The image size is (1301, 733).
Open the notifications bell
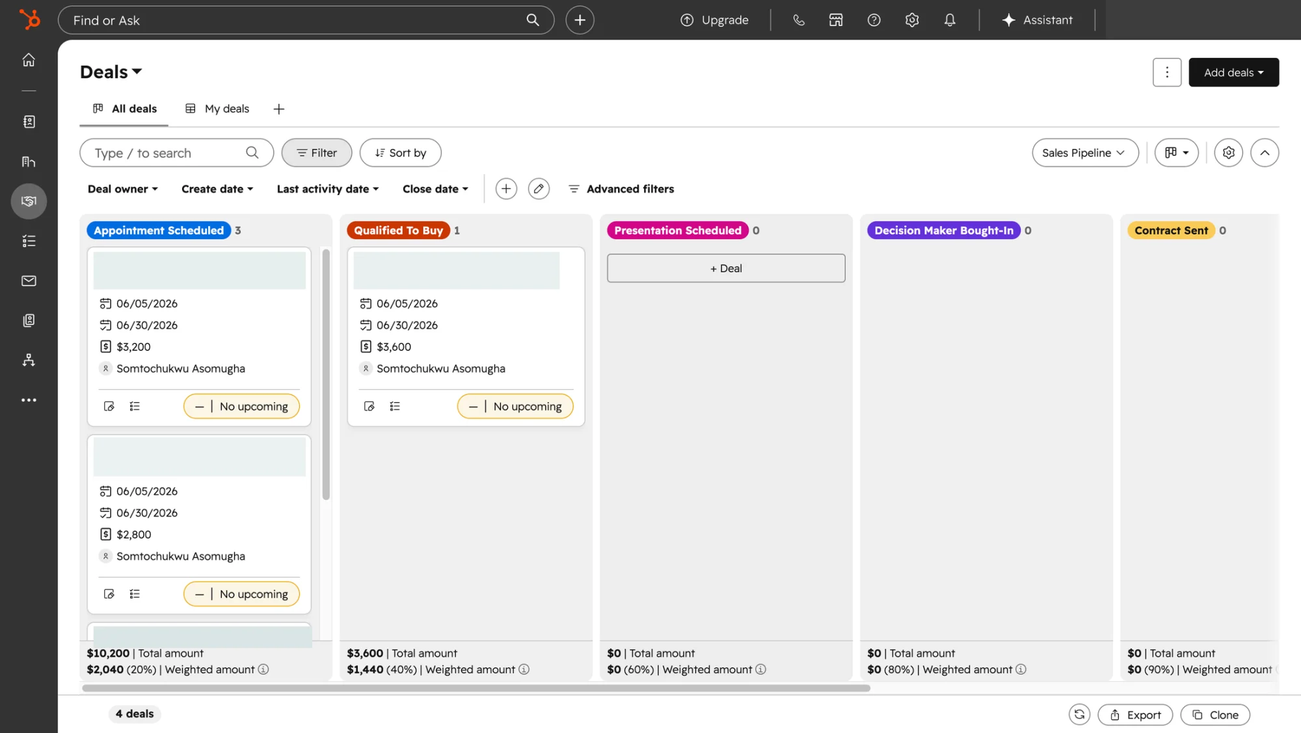[x=950, y=20]
